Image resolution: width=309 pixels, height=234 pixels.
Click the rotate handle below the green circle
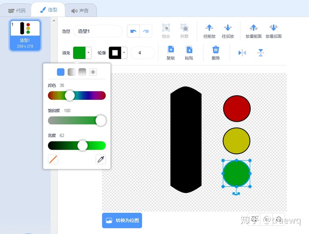coord(236,194)
